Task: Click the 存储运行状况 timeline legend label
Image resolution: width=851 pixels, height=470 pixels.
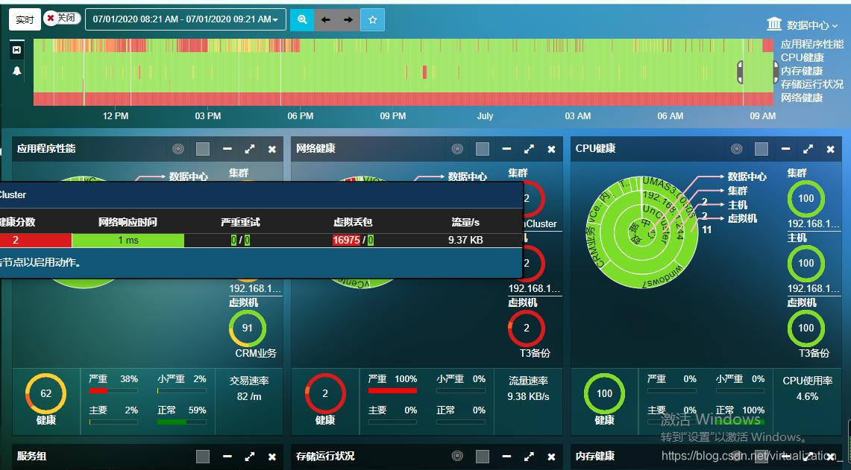Action: tap(812, 85)
